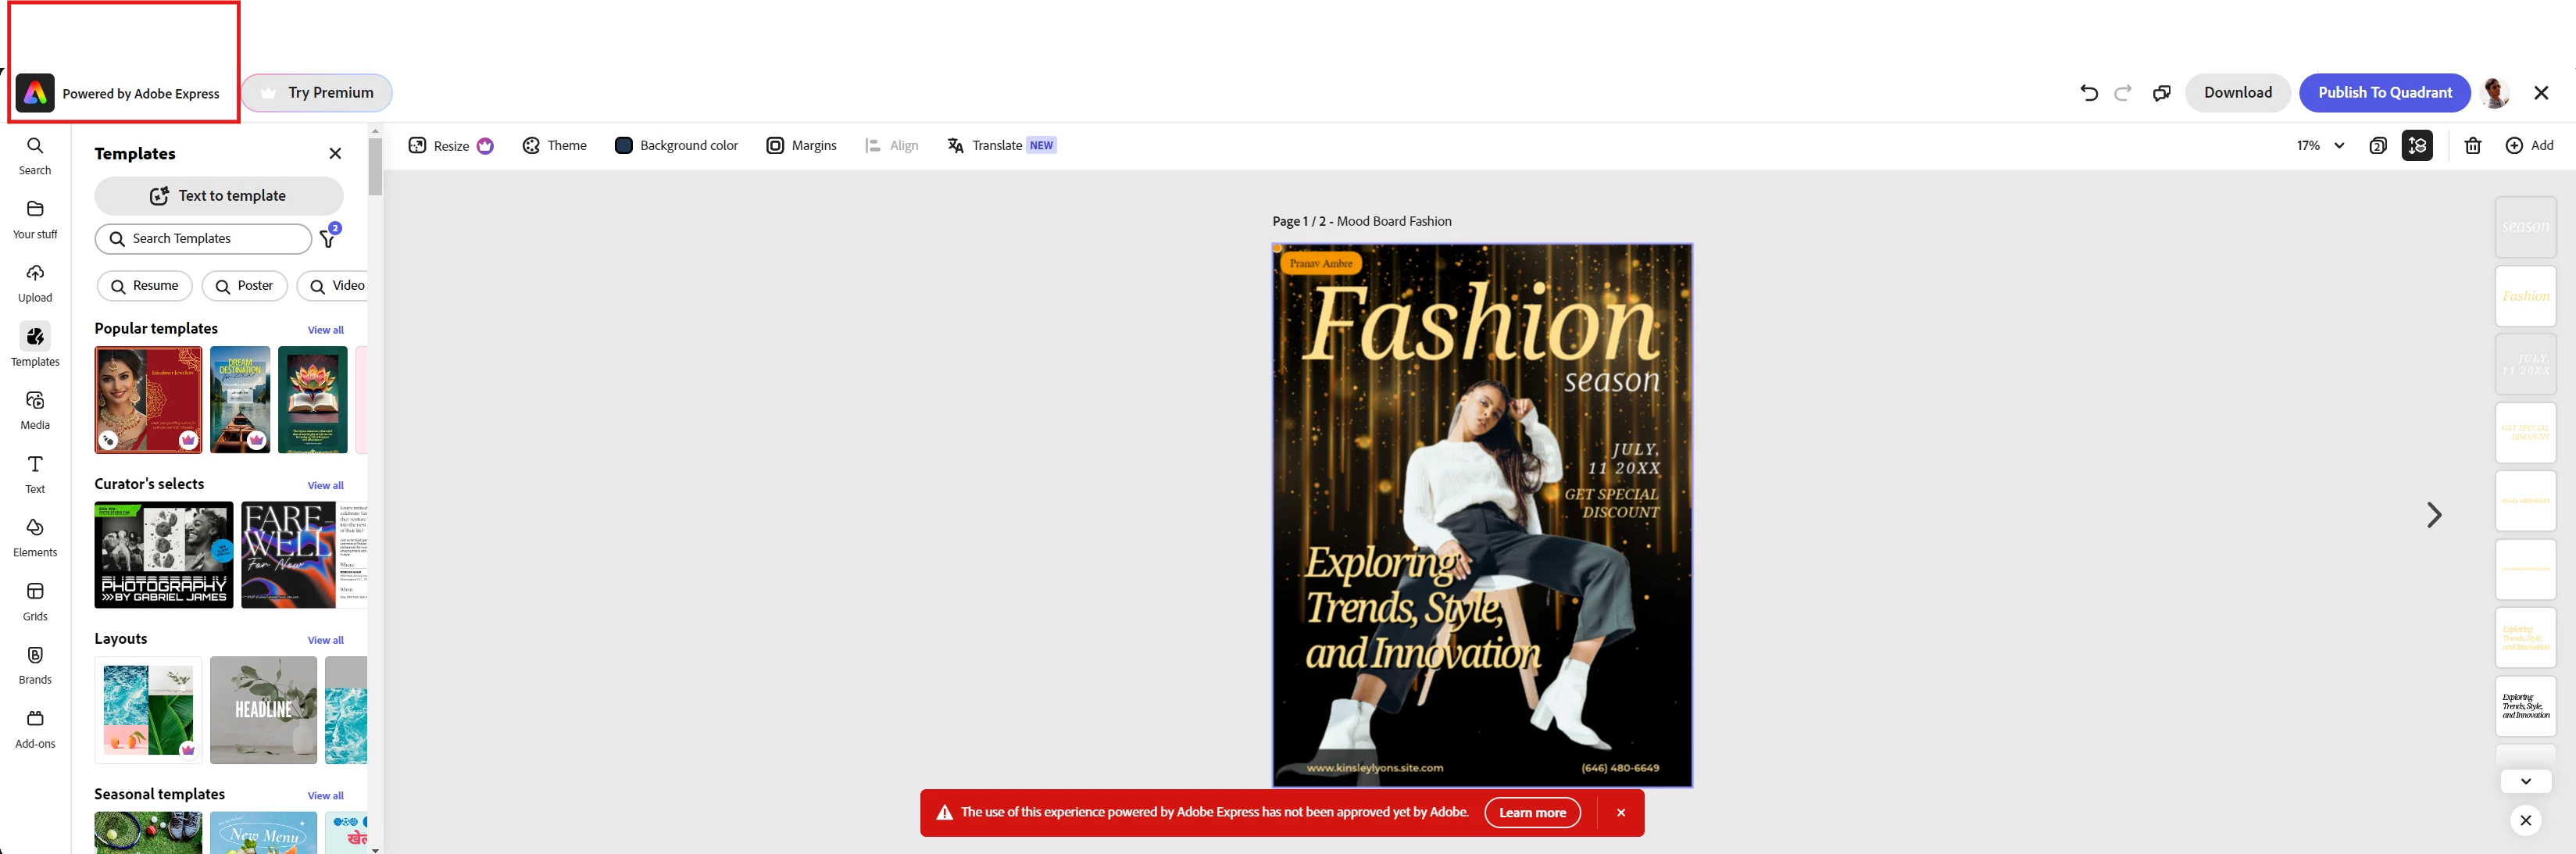
Task: Delete page with the trash icon
Action: coord(2472,146)
